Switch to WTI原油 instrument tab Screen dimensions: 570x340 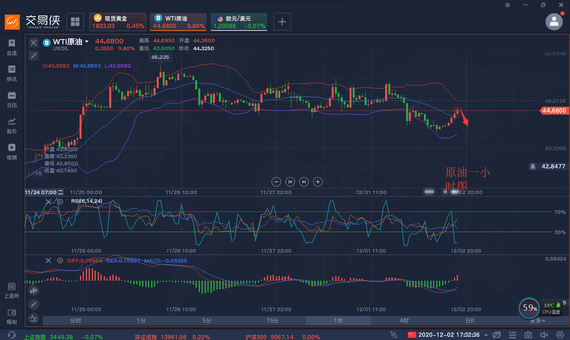click(179, 22)
